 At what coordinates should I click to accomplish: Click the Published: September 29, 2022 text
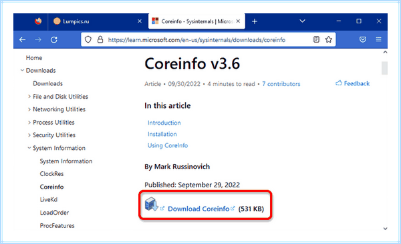[192, 185]
